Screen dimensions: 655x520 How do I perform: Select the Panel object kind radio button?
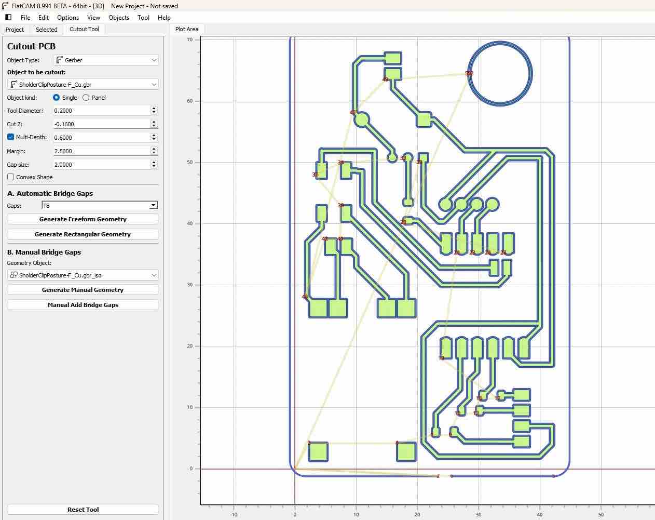coord(86,98)
